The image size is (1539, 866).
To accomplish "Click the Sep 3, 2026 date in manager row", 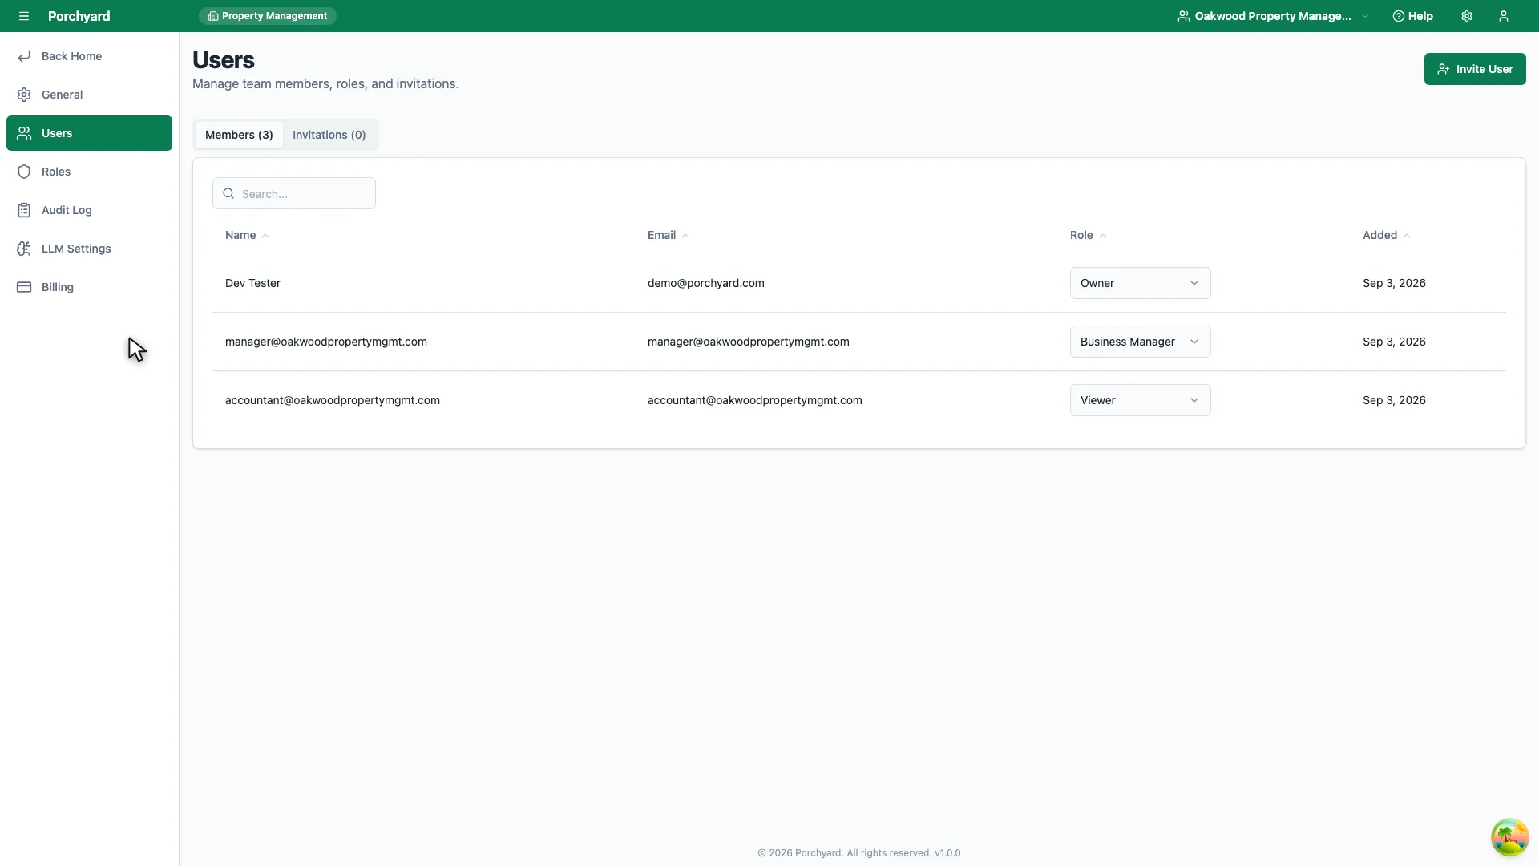I will [x=1394, y=342].
